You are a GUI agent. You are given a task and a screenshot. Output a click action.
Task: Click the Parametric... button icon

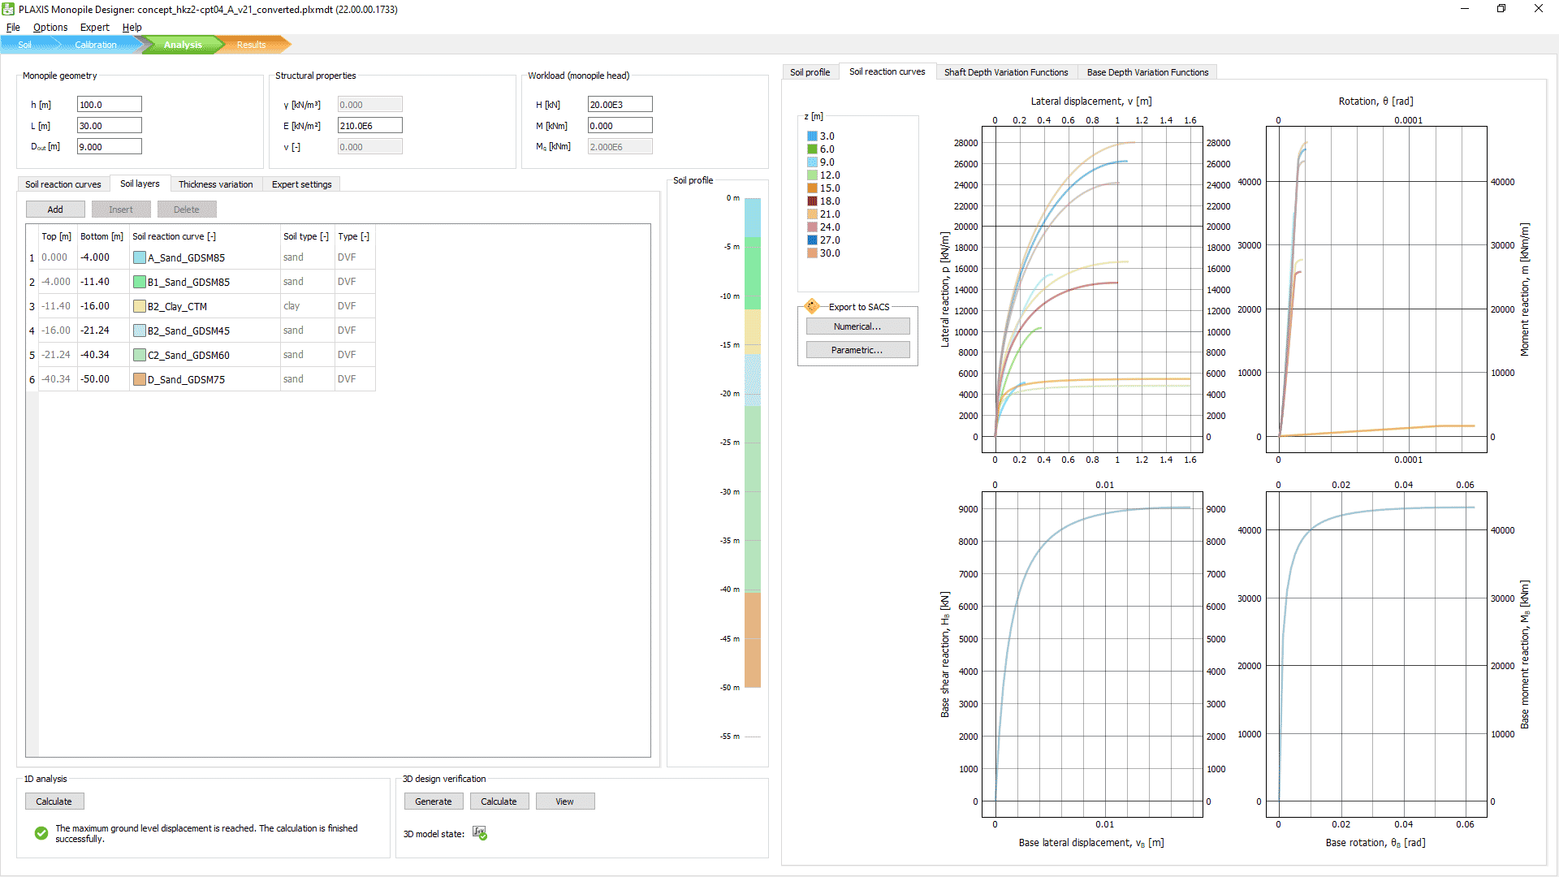[x=857, y=349]
